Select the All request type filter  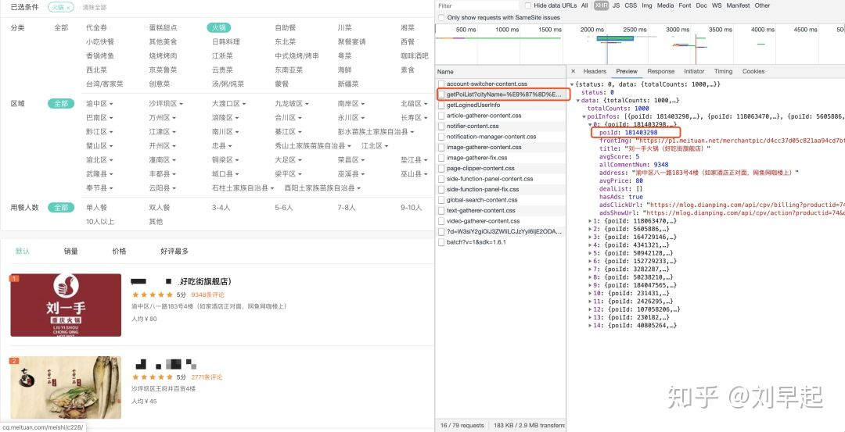point(584,5)
